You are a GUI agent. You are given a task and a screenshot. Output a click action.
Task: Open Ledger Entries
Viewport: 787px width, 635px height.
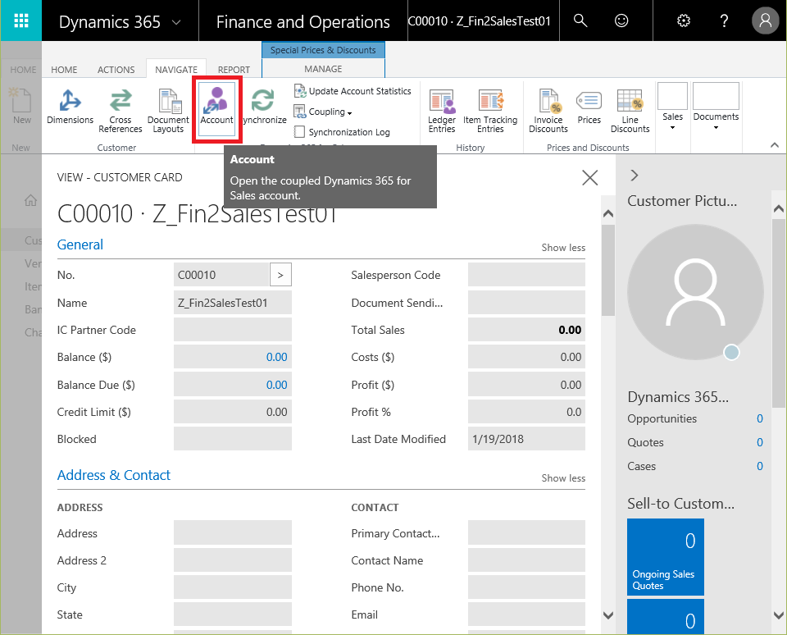click(442, 111)
